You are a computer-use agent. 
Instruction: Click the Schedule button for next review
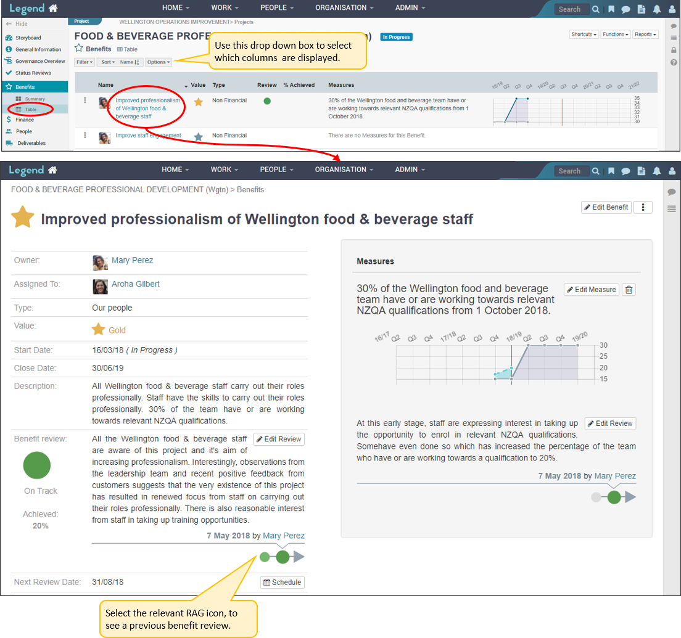point(283,583)
